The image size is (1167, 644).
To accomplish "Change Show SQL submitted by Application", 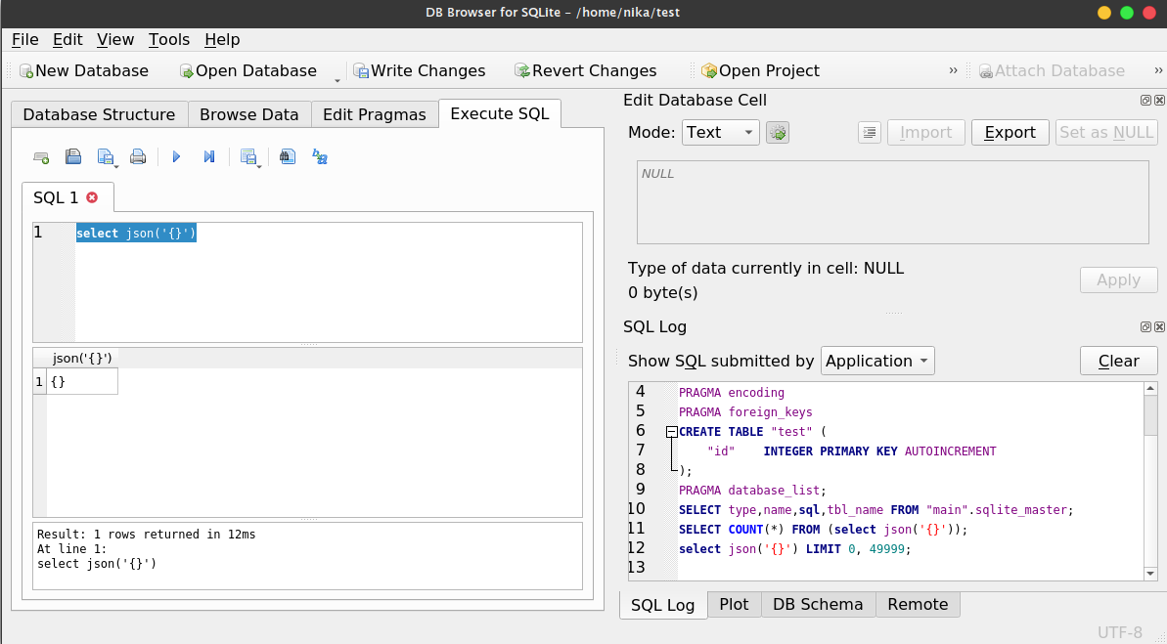I will [877, 361].
